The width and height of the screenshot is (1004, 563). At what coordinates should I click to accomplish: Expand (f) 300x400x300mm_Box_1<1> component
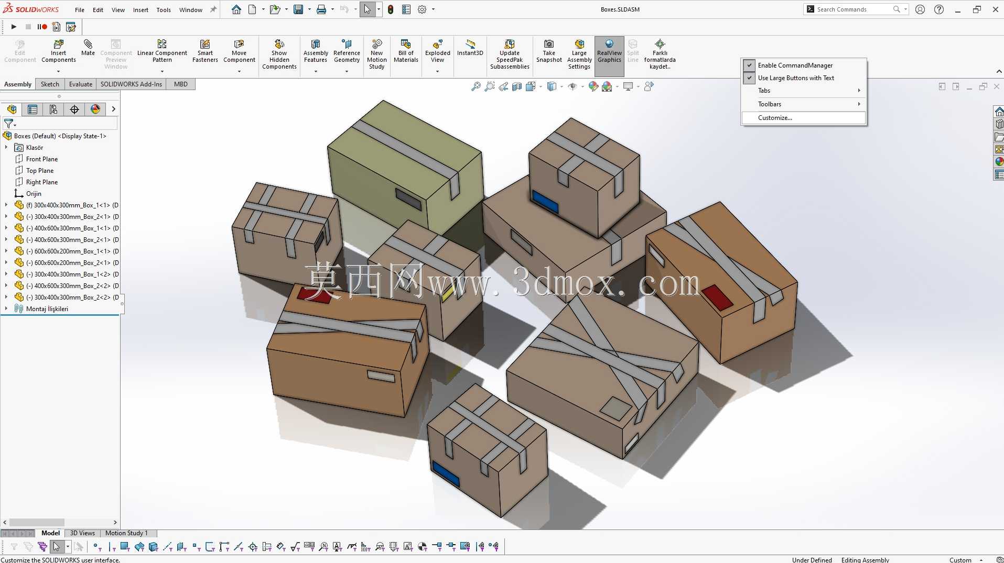(x=6, y=205)
